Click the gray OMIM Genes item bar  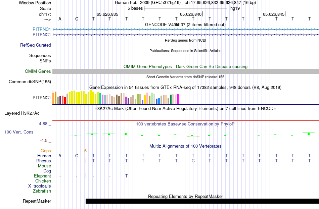pyautogui.click(x=186, y=71)
